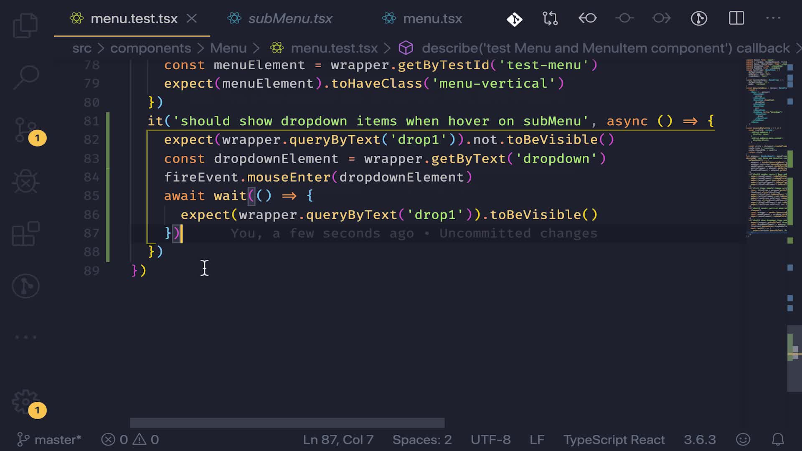Toggle file blame annotations icon
The height and width of the screenshot is (451, 802).
coord(699,19)
